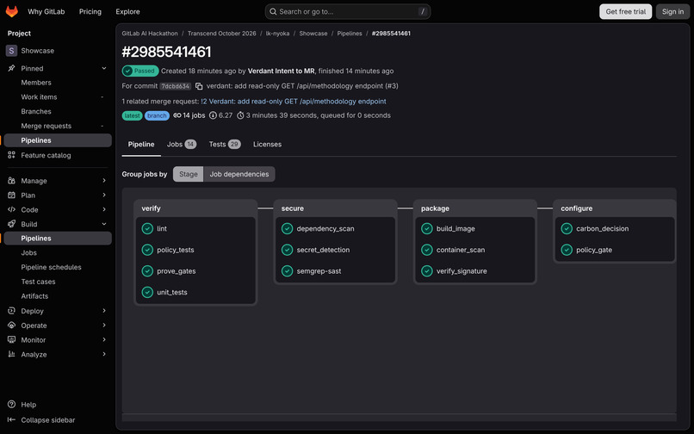Expand the Deploy menu chevron

pyautogui.click(x=104, y=311)
